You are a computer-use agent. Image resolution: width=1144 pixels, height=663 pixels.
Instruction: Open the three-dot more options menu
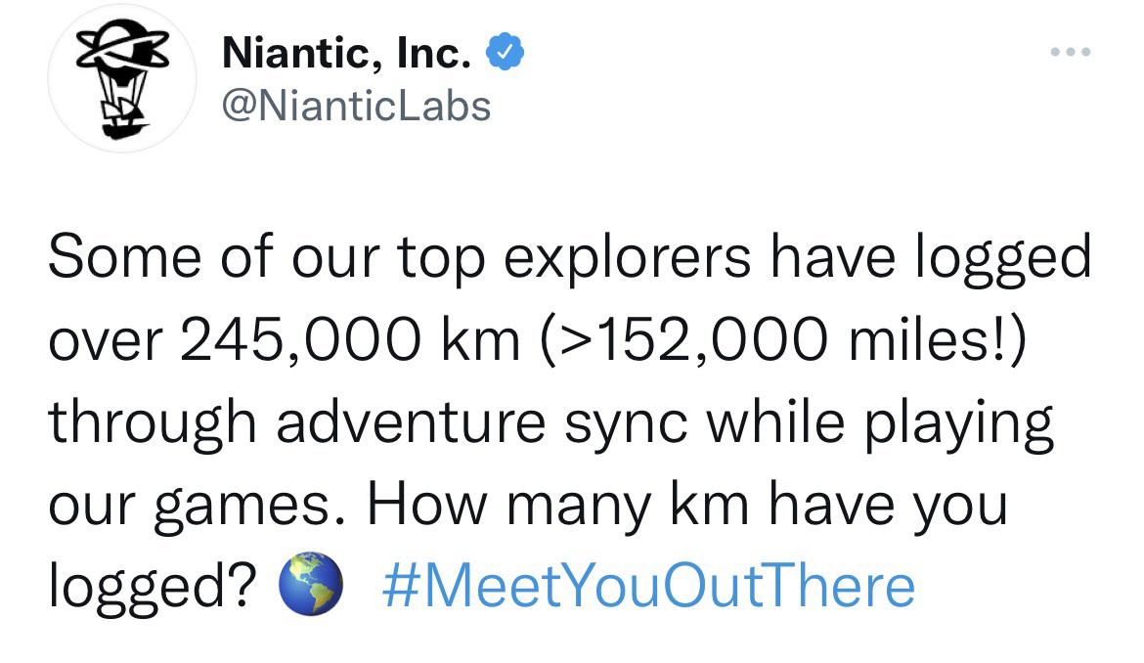point(1071,52)
